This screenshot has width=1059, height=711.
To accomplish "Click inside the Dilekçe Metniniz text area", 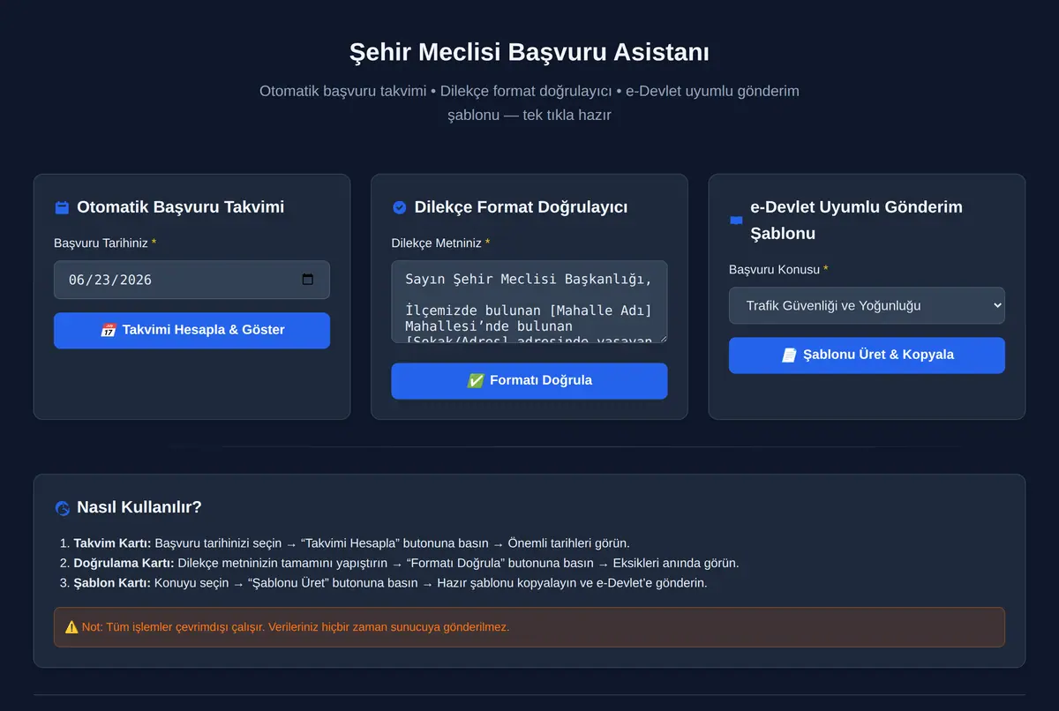I will click(529, 302).
